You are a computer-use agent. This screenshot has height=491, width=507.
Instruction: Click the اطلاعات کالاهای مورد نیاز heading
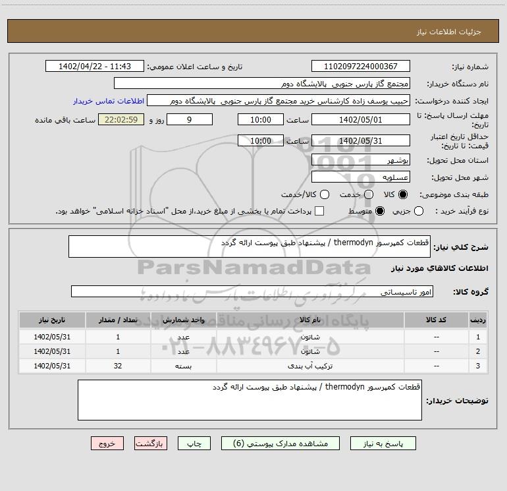(x=440, y=268)
